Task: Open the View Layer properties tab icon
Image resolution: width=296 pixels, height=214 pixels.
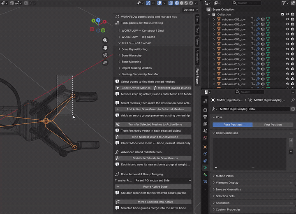Action: (x=205, y=124)
